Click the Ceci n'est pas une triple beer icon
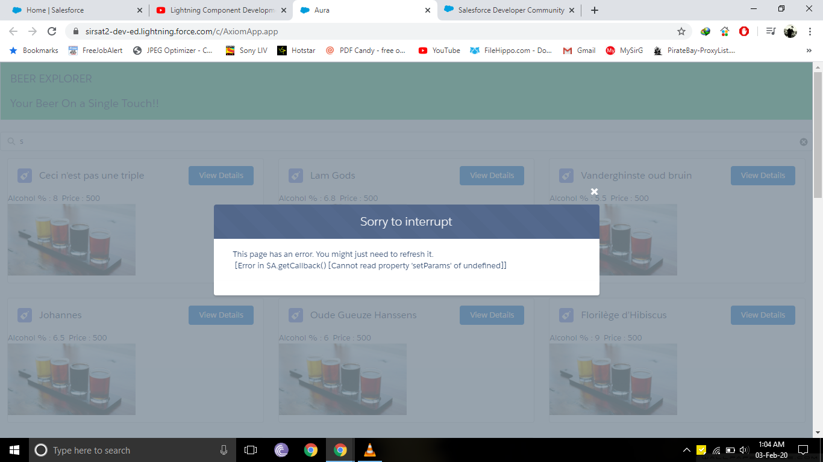The height and width of the screenshot is (462, 823). tap(25, 176)
